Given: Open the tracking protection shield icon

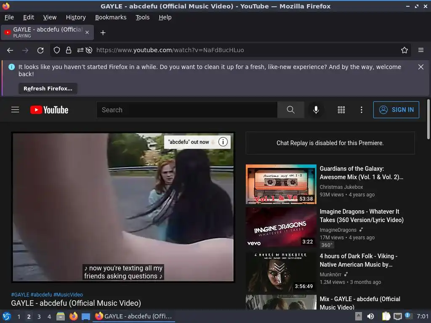Looking at the screenshot, I should tap(57, 50).
